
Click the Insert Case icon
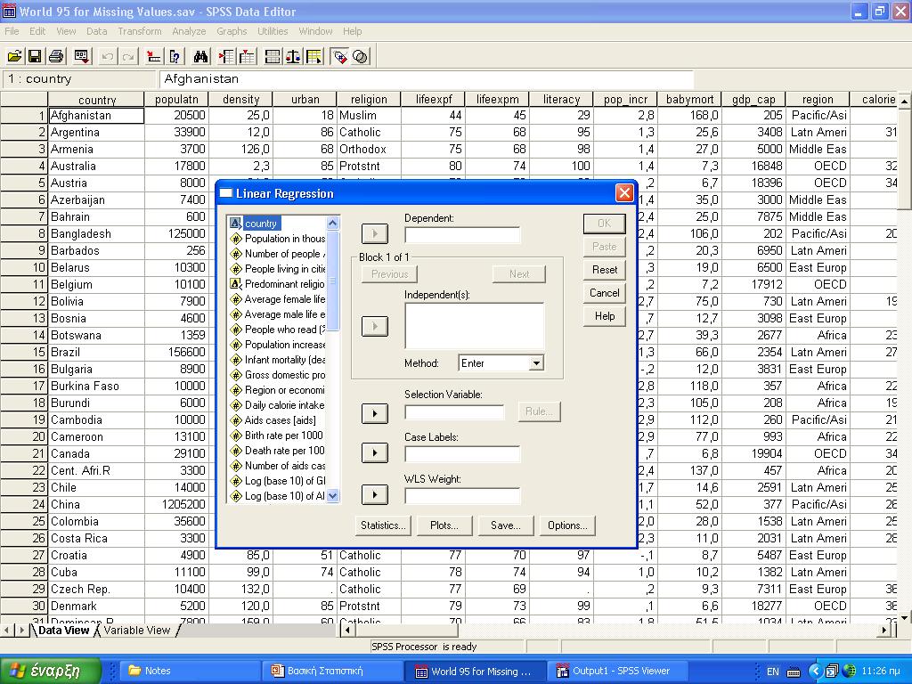point(226,56)
